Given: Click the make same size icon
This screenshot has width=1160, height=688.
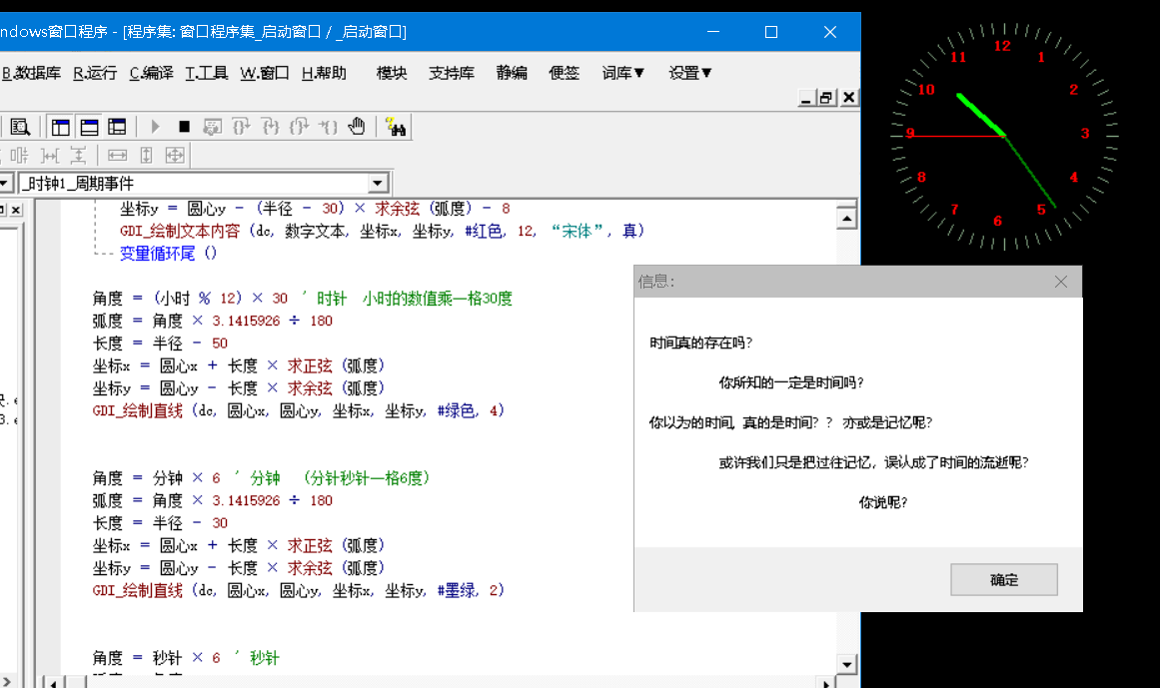Looking at the screenshot, I should (x=175, y=155).
